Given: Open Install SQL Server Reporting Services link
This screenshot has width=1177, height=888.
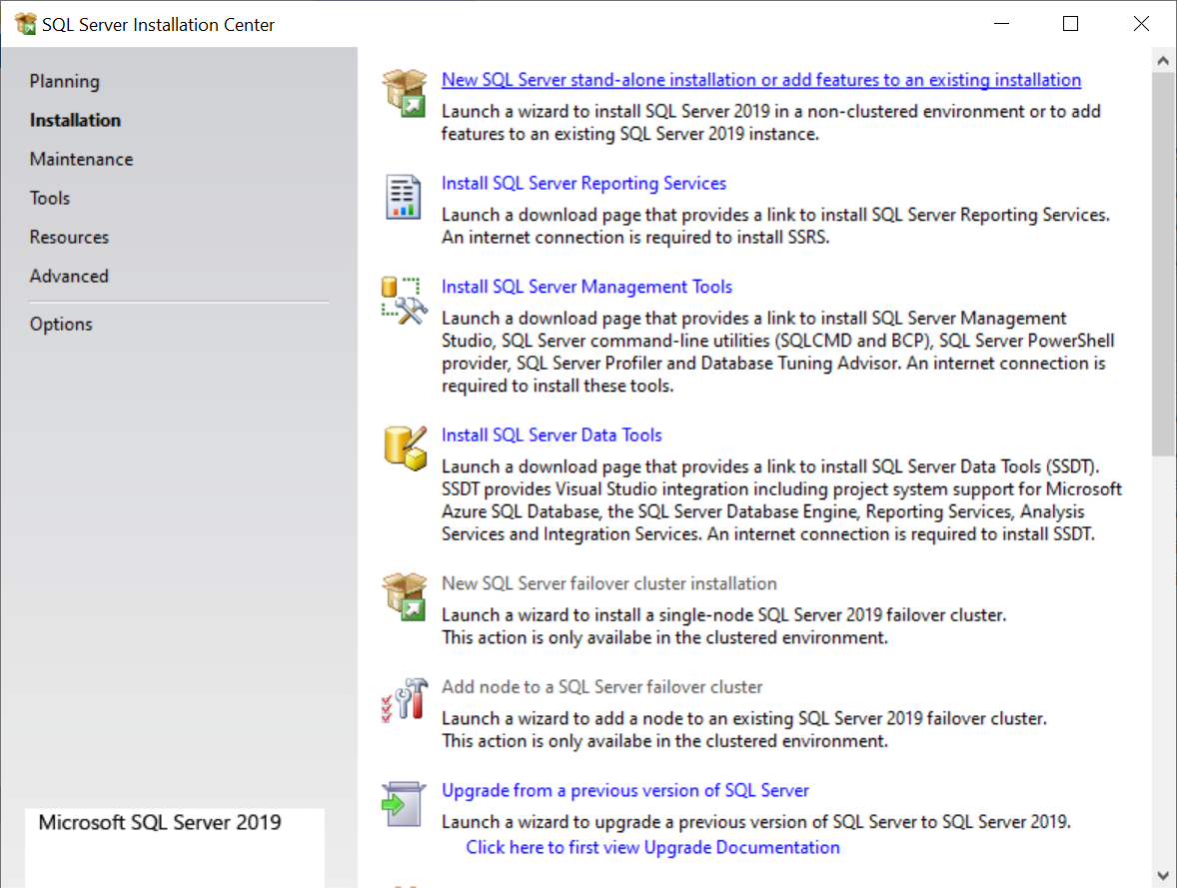Looking at the screenshot, I should pos(584,183).
